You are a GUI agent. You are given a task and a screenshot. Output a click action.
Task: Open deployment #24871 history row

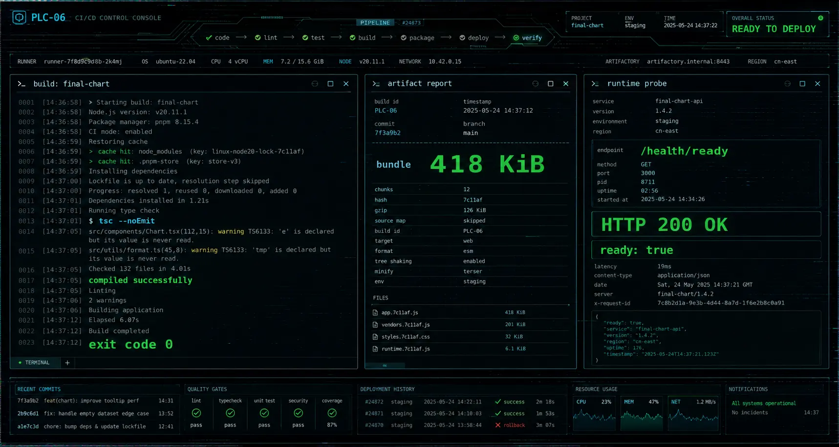[x=460, y=414]
